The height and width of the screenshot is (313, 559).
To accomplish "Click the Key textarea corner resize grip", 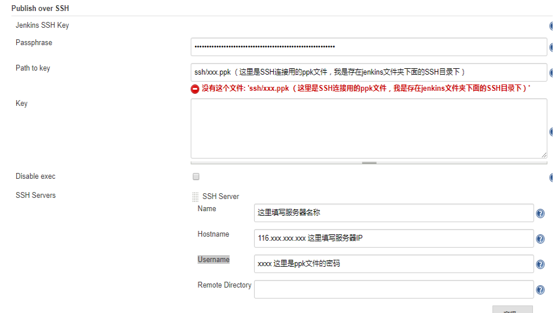I will tap(544, 155).
